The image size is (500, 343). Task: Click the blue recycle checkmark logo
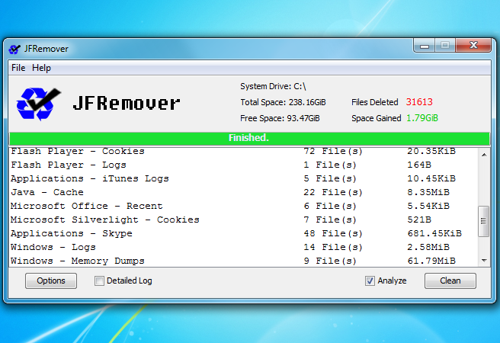click(x=38, y=104)
